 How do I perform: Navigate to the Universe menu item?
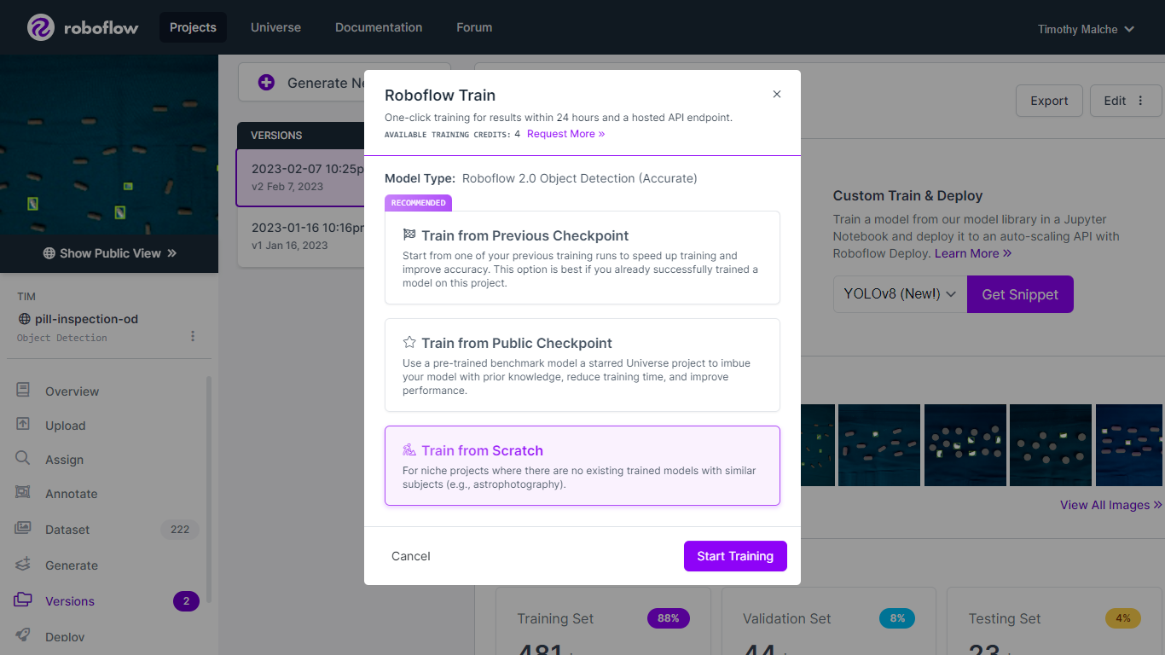275,26
